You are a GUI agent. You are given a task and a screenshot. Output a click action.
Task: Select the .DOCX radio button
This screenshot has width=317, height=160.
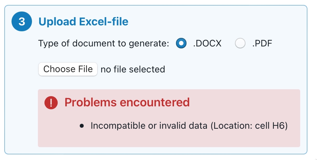[181, 43]
